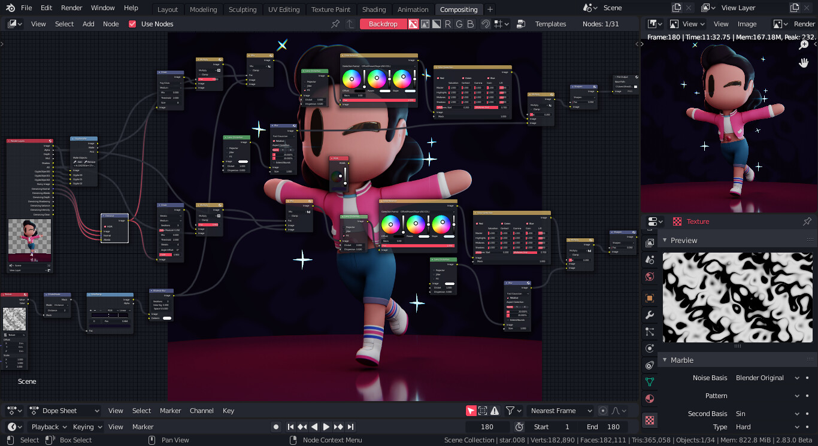Toggle the Backdrop button
This screenshot has width=818, height=446.
click(383, 24)
